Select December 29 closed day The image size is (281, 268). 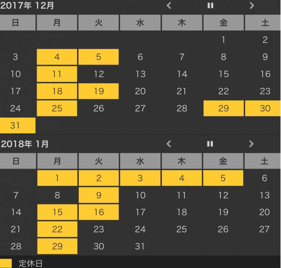point(223,108)
